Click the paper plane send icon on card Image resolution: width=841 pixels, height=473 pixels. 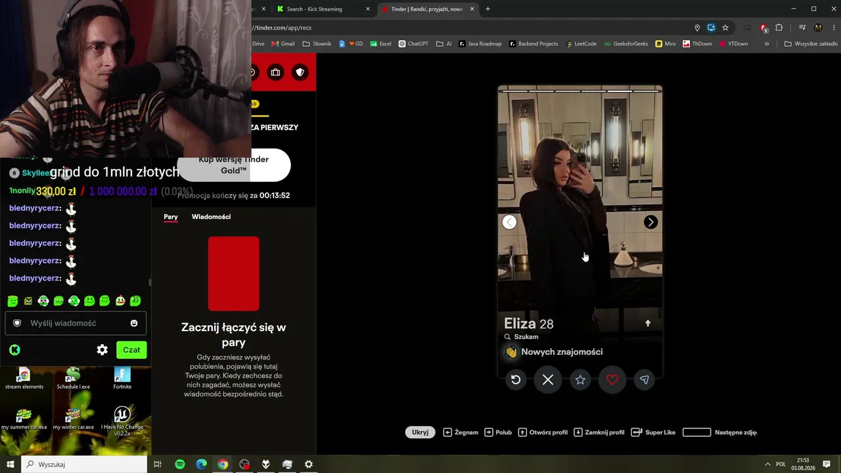tap(645, 380)
